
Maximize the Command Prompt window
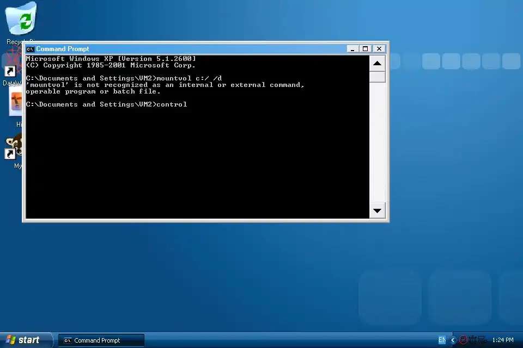365,48
